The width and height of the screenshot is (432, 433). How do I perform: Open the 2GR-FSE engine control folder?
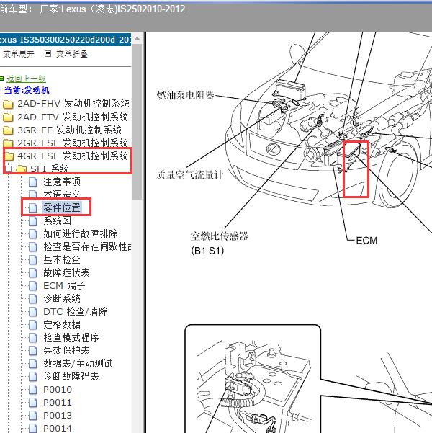coord(73,143)
